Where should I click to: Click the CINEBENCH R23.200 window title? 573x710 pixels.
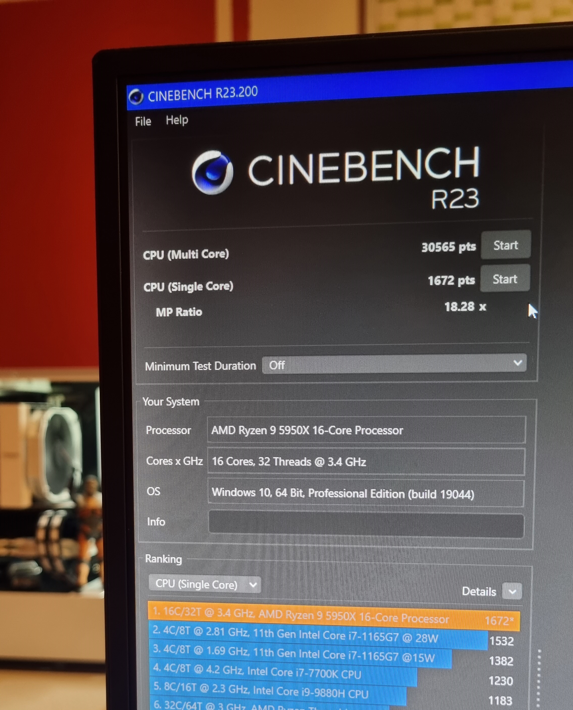[203, 94]
